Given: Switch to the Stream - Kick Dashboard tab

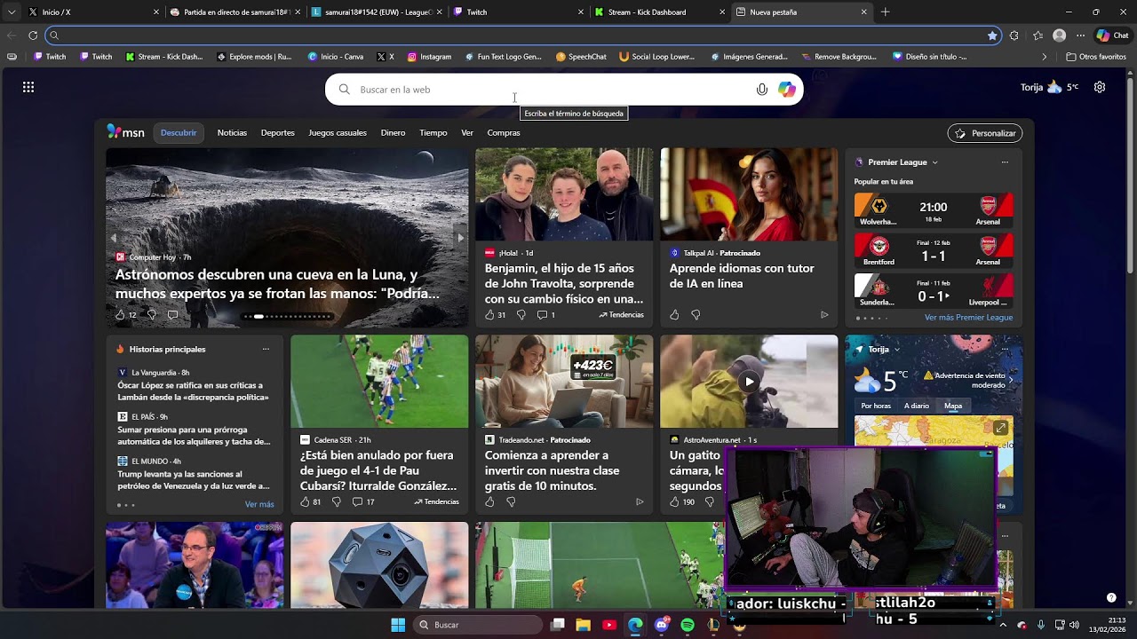Looking at the screenshot, I should click(x=658, y=12).
